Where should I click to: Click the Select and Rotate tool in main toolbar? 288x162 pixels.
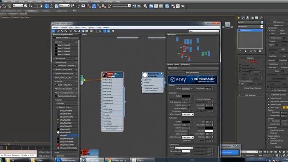click(x=52, y=6)
